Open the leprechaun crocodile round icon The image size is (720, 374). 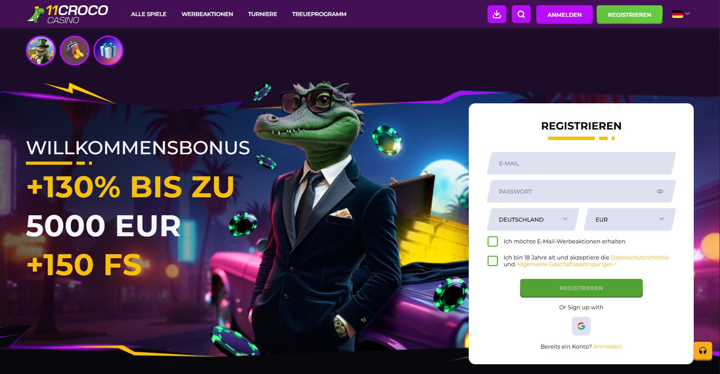[x=41, y=51]
